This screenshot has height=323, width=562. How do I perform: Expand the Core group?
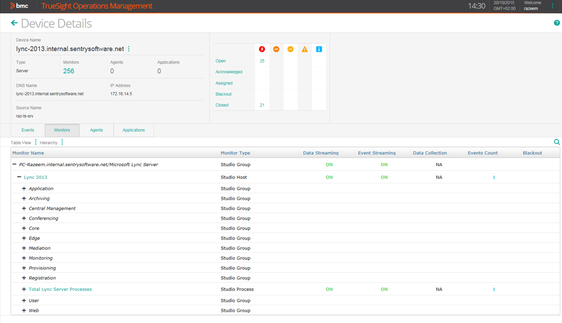pos(24,228)
